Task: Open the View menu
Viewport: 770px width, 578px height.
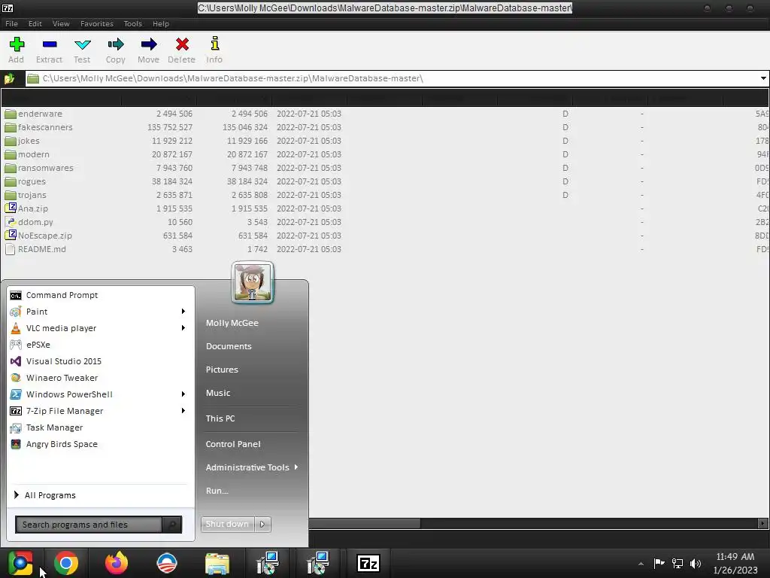Action: tap(61, 23)
